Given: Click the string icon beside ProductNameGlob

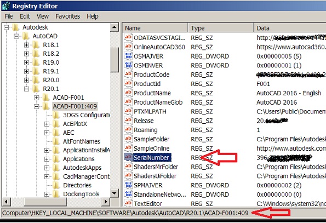Looking at the screenshot, I should tap(128, 102).
